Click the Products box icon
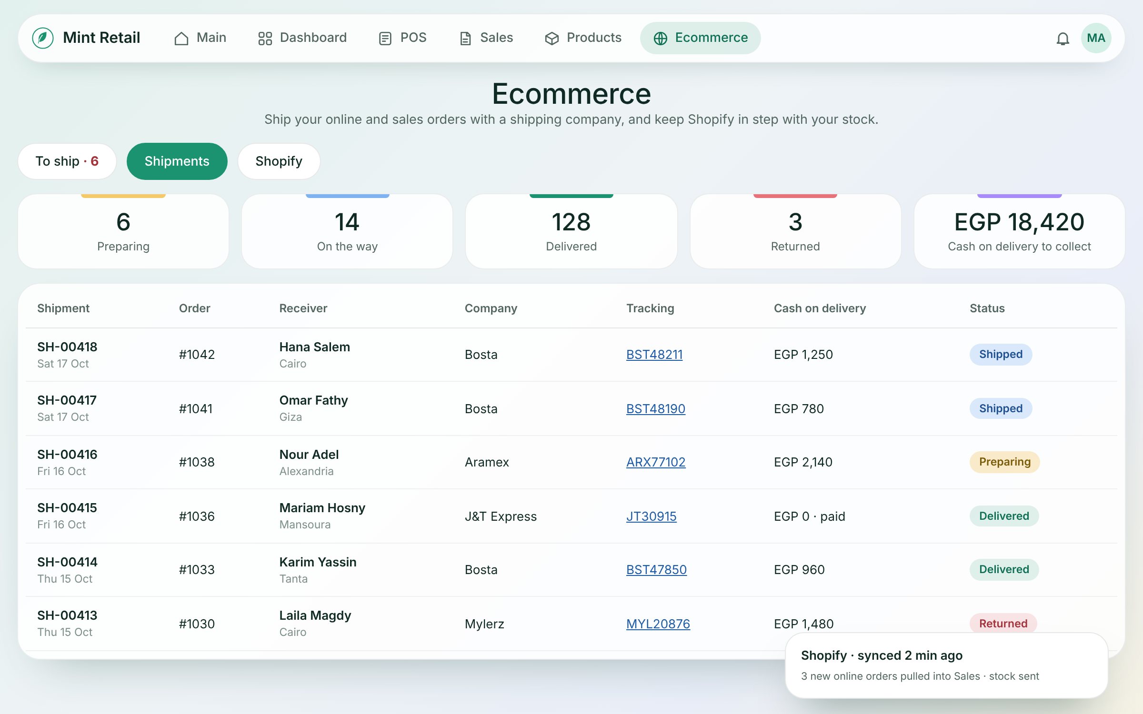Screen dimensions: 1143x714 click(x=551, y=38)
